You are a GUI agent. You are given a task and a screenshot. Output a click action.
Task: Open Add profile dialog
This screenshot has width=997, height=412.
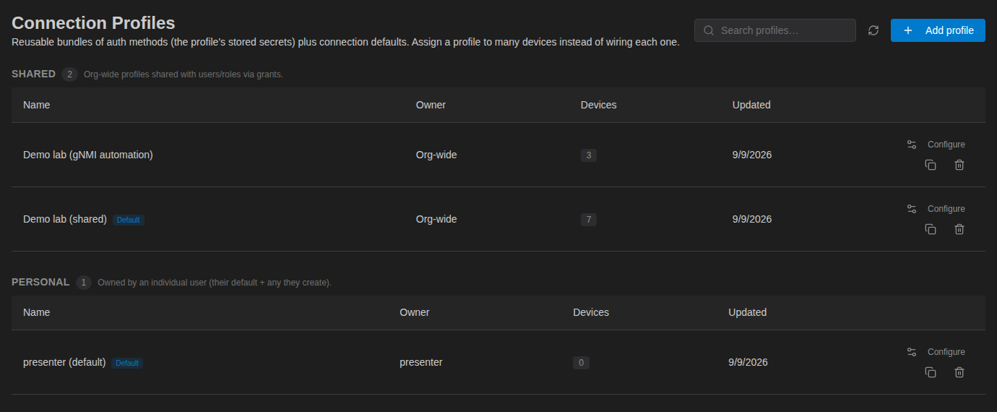pyautogui.click(x=938, y=30)
